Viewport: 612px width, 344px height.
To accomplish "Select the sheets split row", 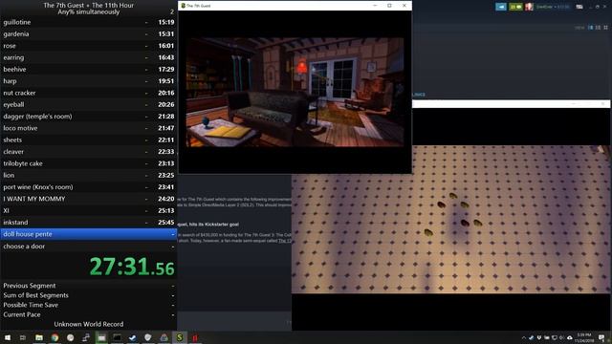I will click(x=89, y=140).
